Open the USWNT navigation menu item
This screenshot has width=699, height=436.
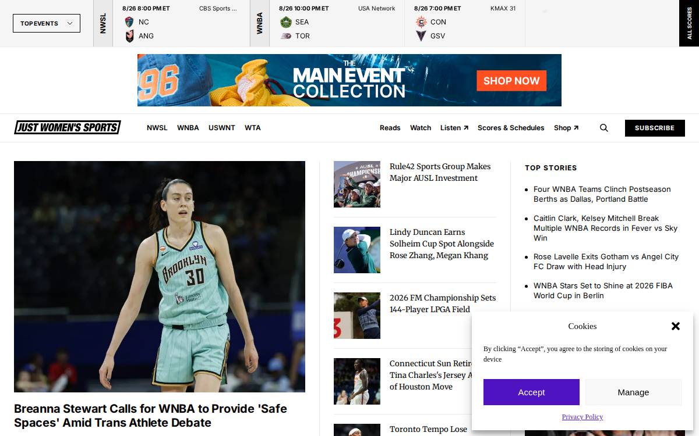(222, 128)
